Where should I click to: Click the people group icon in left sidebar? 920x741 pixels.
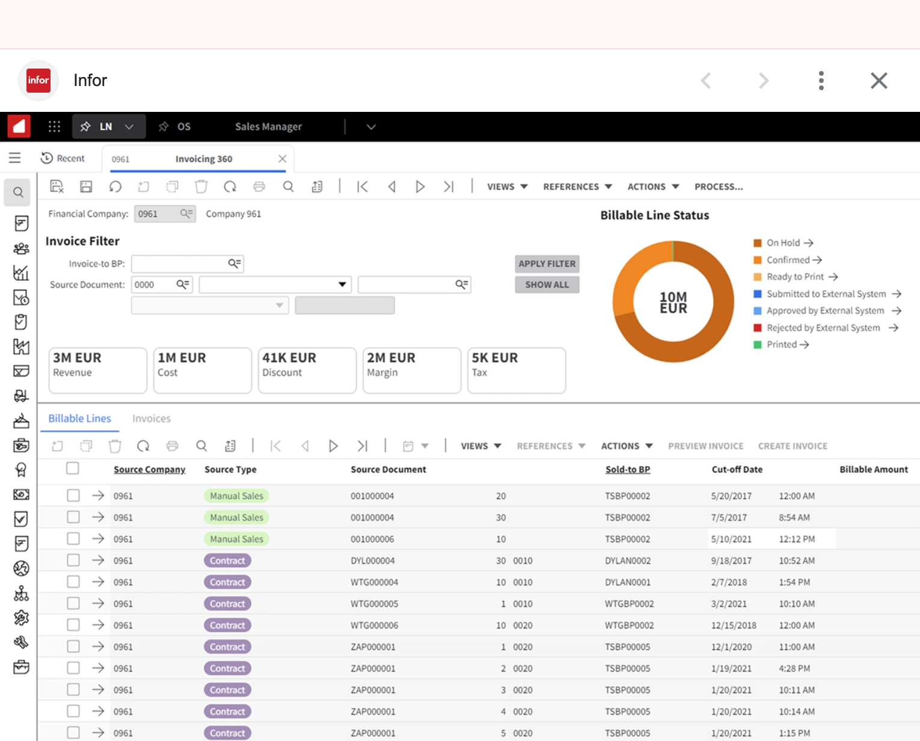tap(21, 248)
